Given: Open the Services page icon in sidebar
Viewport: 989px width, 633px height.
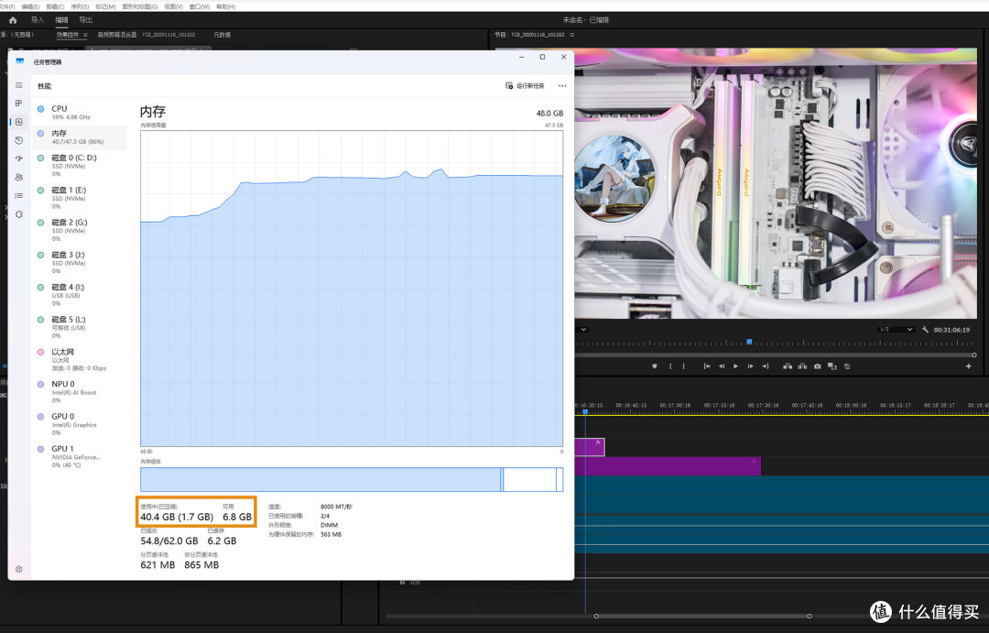Looking at the screenshot, I should point(19,214).
